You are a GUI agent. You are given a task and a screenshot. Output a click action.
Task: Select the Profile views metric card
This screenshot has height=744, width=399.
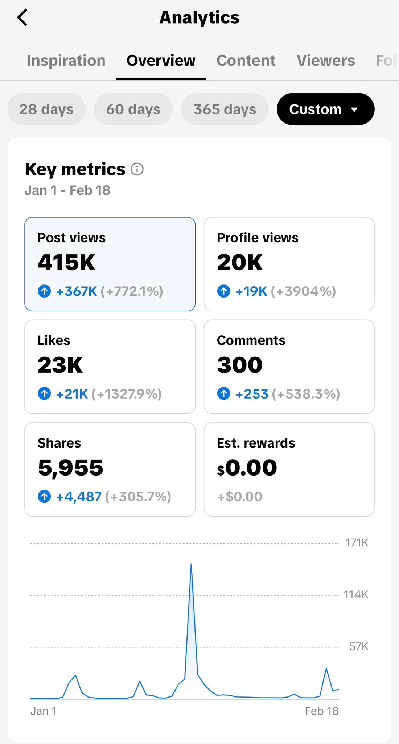289,264
